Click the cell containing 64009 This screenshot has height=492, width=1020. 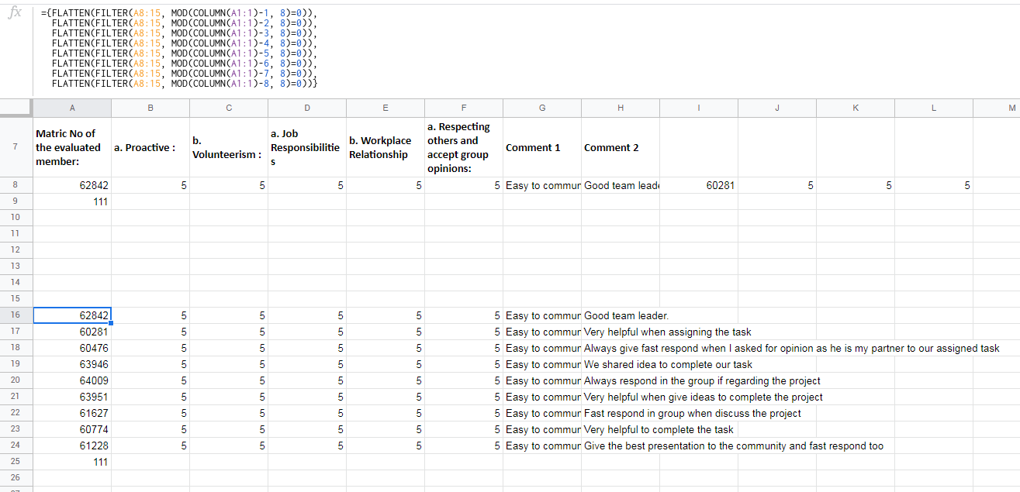tap(72, 380)
